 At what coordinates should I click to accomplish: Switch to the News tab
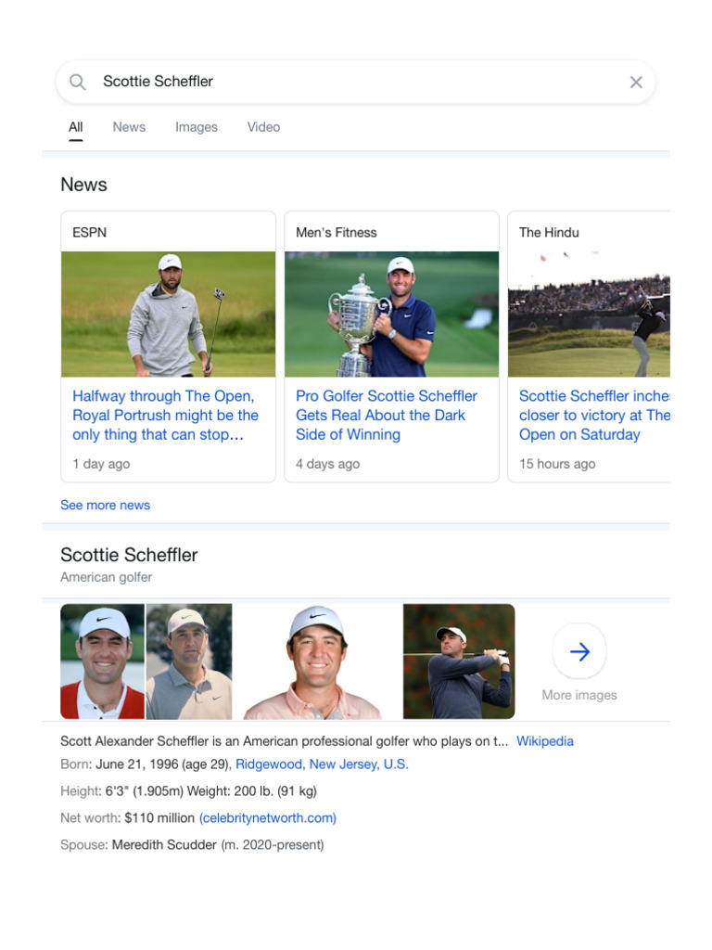click(x=129, y=127)
